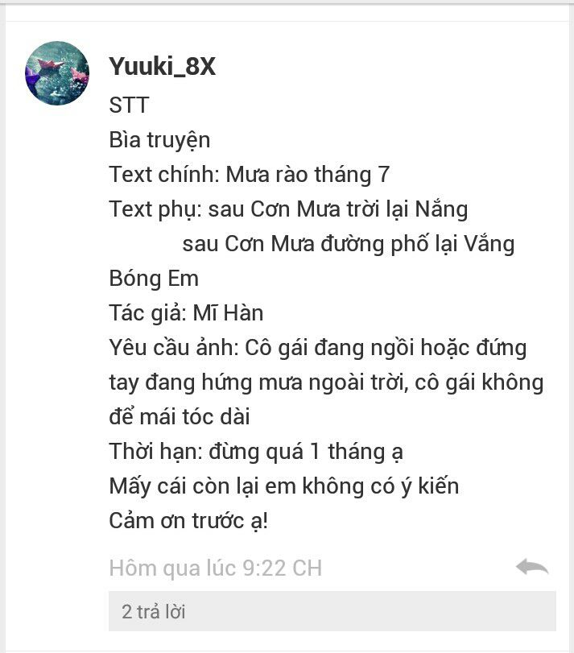574x653 pixels.
Task: Click the "Mưa rào tháng 7" title text
Action: point(308,175)
